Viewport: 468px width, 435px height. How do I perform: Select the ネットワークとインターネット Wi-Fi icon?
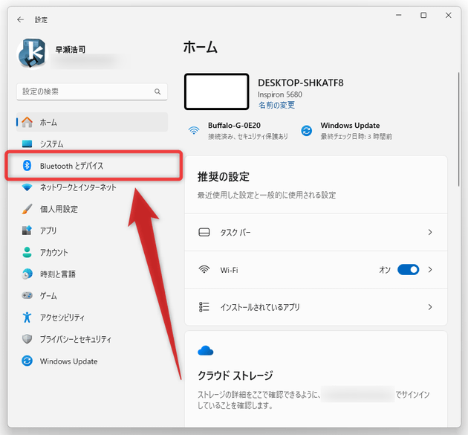tap(27, 187)
